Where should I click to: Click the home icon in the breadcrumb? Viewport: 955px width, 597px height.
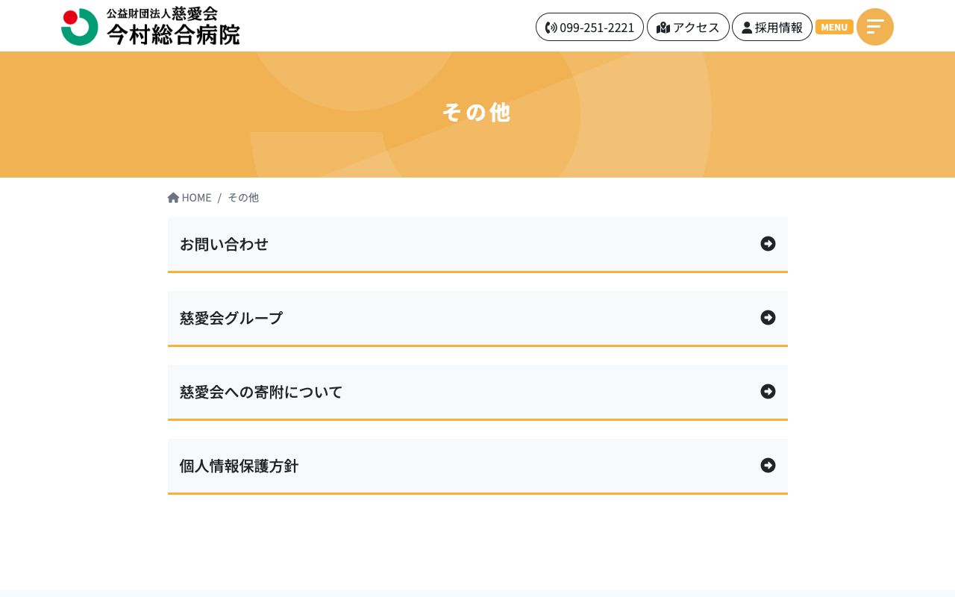click(x=173, y=197)
